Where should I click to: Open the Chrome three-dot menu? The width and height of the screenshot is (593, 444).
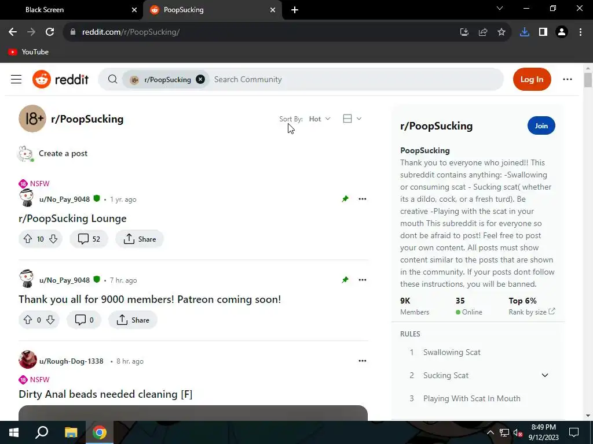pyautogui.click(x=580, y=32)
